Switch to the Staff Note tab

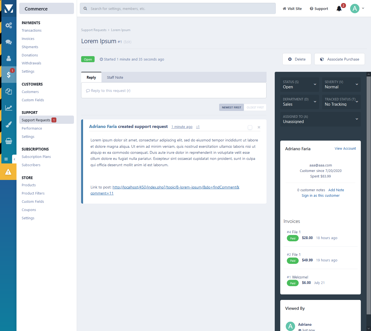(115, 77)
